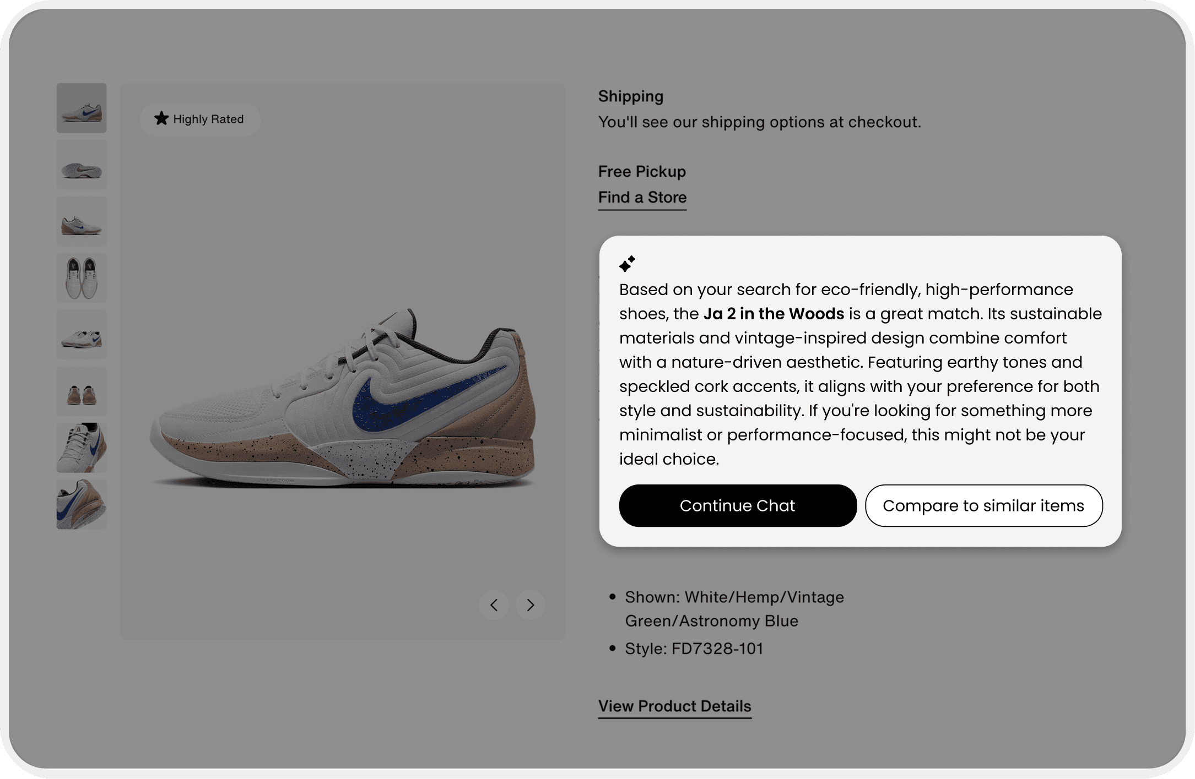Go to next product image arrow
1195x779 pixels.
(530, 605)
